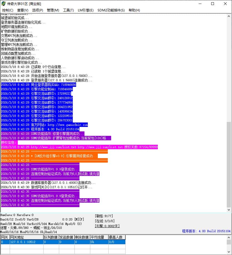The height and width of the screenshot is (255, 232).
Task: Click the application icon in title bar
Action: tap(3, 4)
